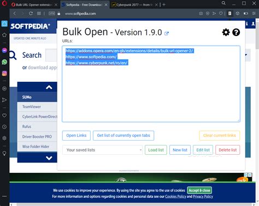
Task: Open Messenger in sidebar
Action: point(4,50)
